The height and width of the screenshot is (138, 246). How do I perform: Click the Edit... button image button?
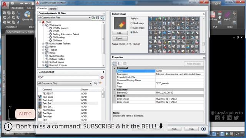120,33
